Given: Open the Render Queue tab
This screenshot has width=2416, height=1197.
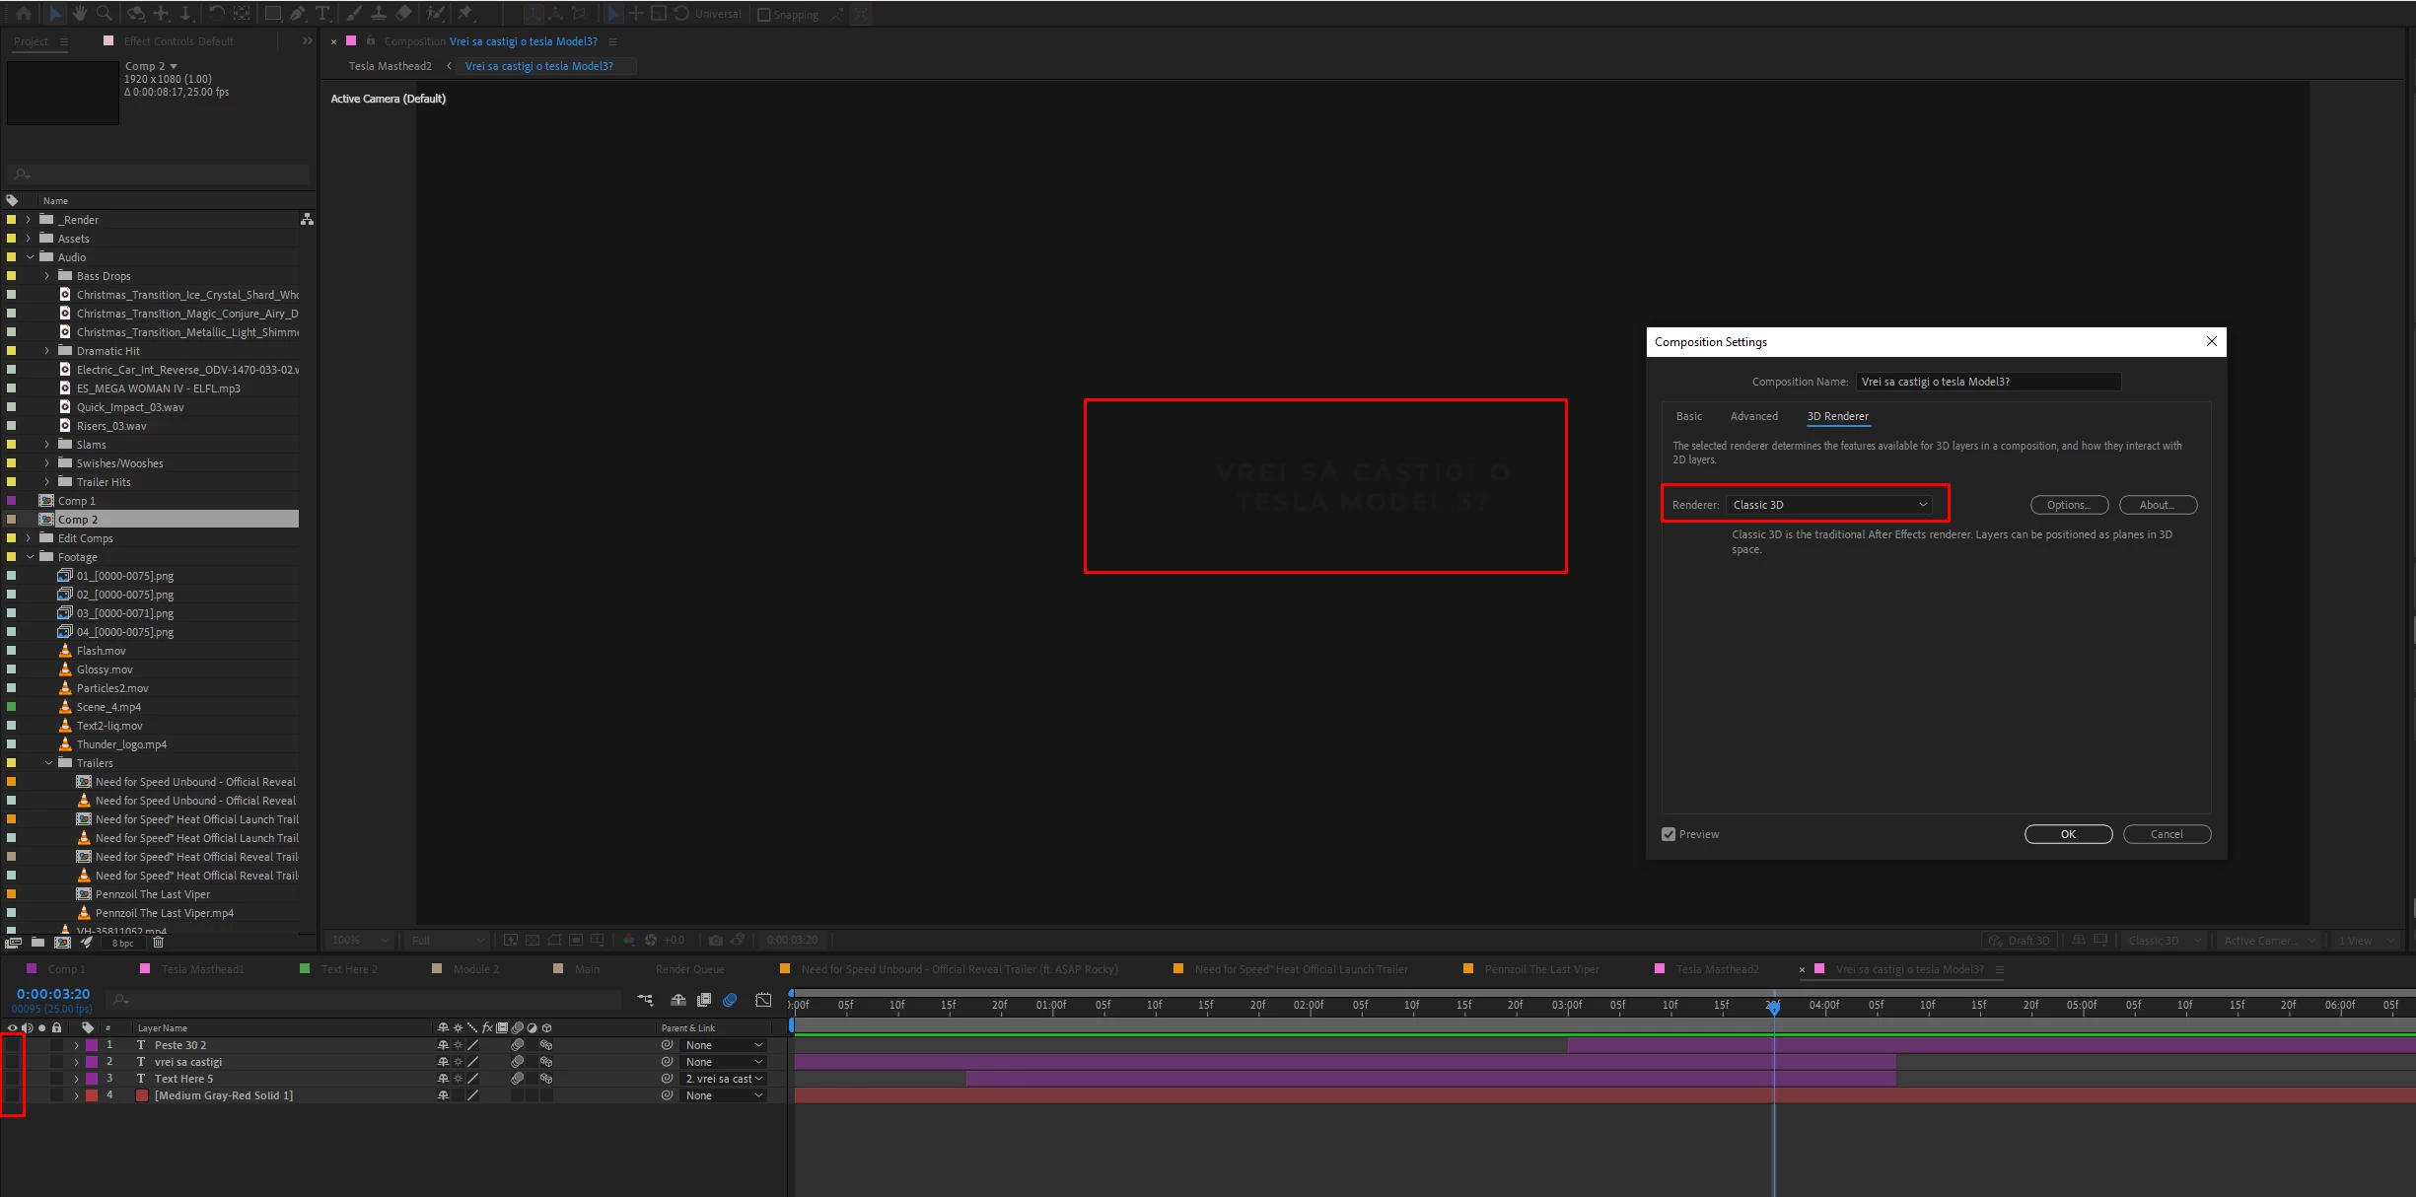Looking at the screenshot, I should (689, 969).
